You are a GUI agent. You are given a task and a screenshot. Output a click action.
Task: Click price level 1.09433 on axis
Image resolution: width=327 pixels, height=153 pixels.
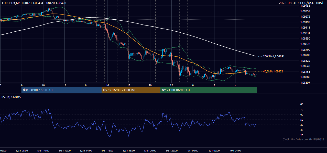(x=305, y=6)
